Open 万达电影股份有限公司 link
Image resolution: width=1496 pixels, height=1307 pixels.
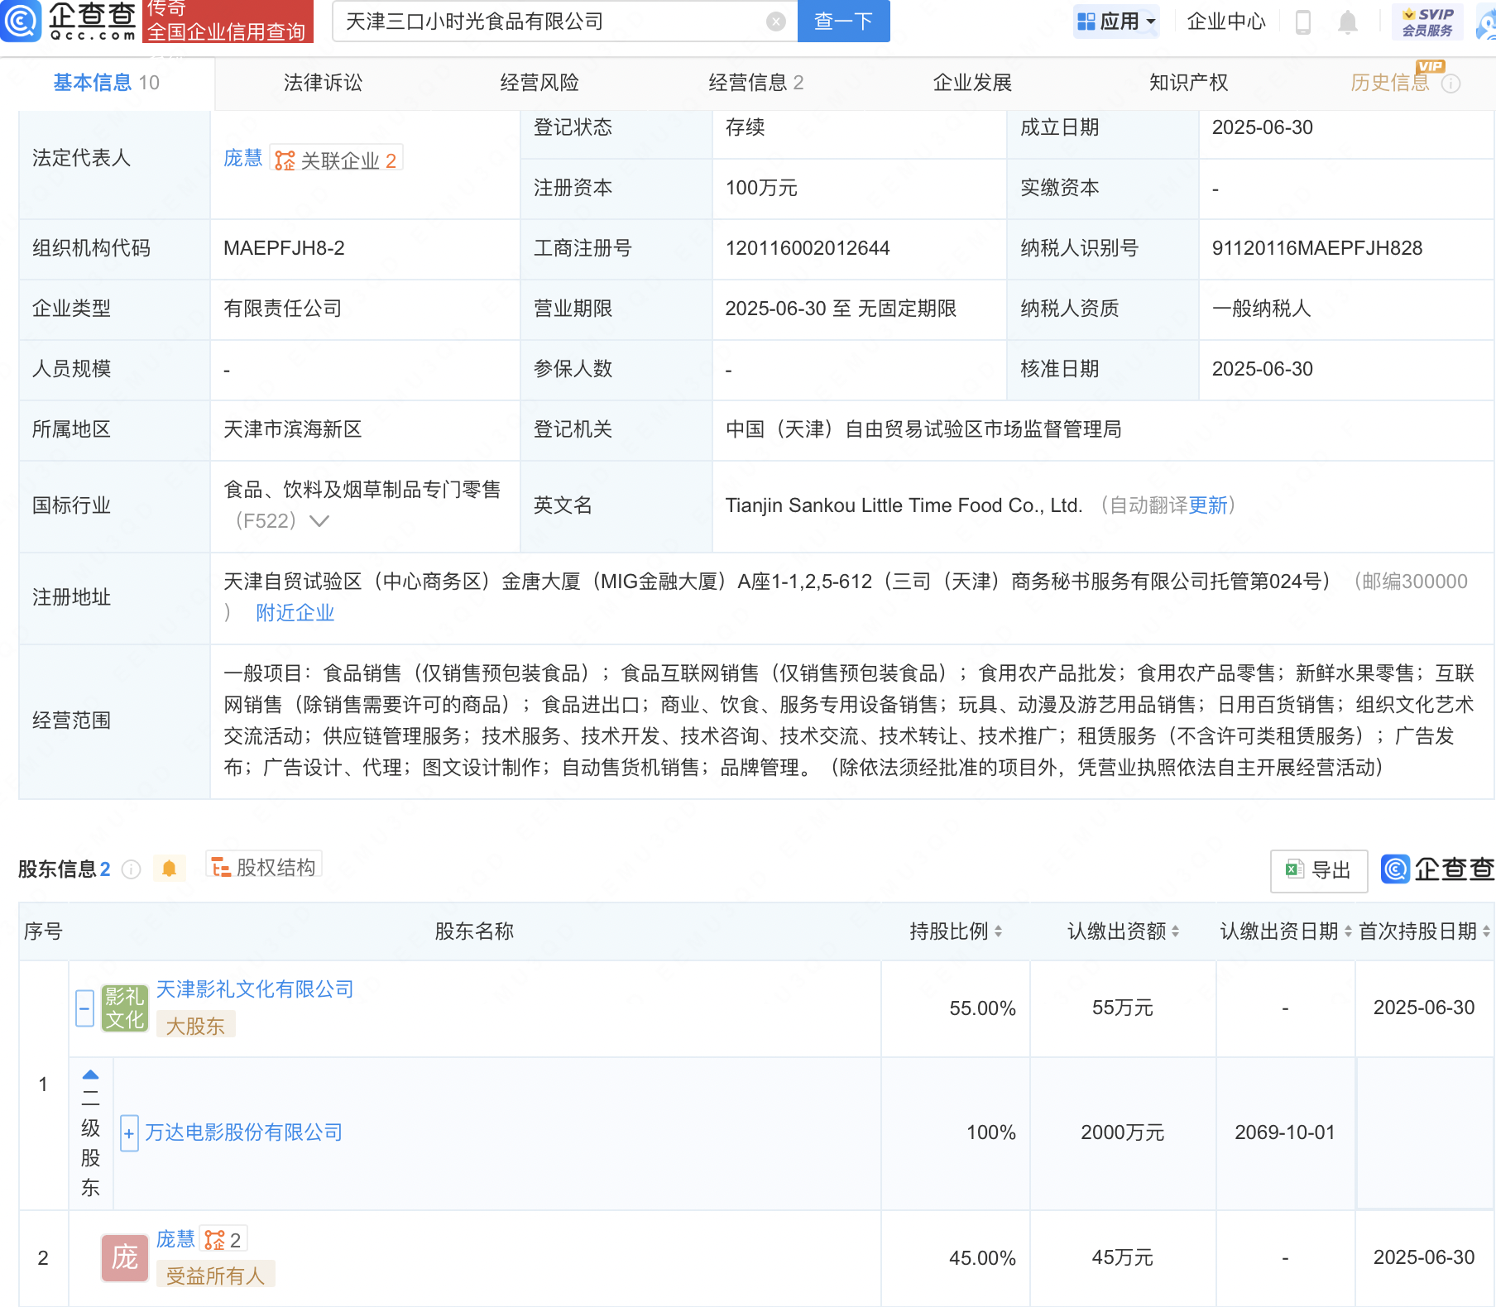point(244,1132)
